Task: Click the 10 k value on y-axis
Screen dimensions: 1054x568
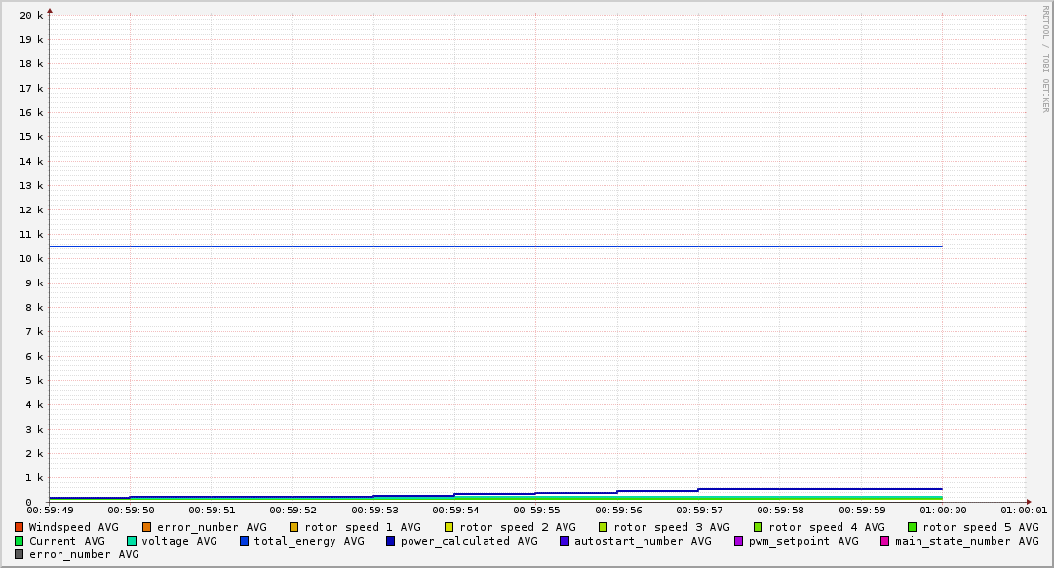Action: pos(32,259)
